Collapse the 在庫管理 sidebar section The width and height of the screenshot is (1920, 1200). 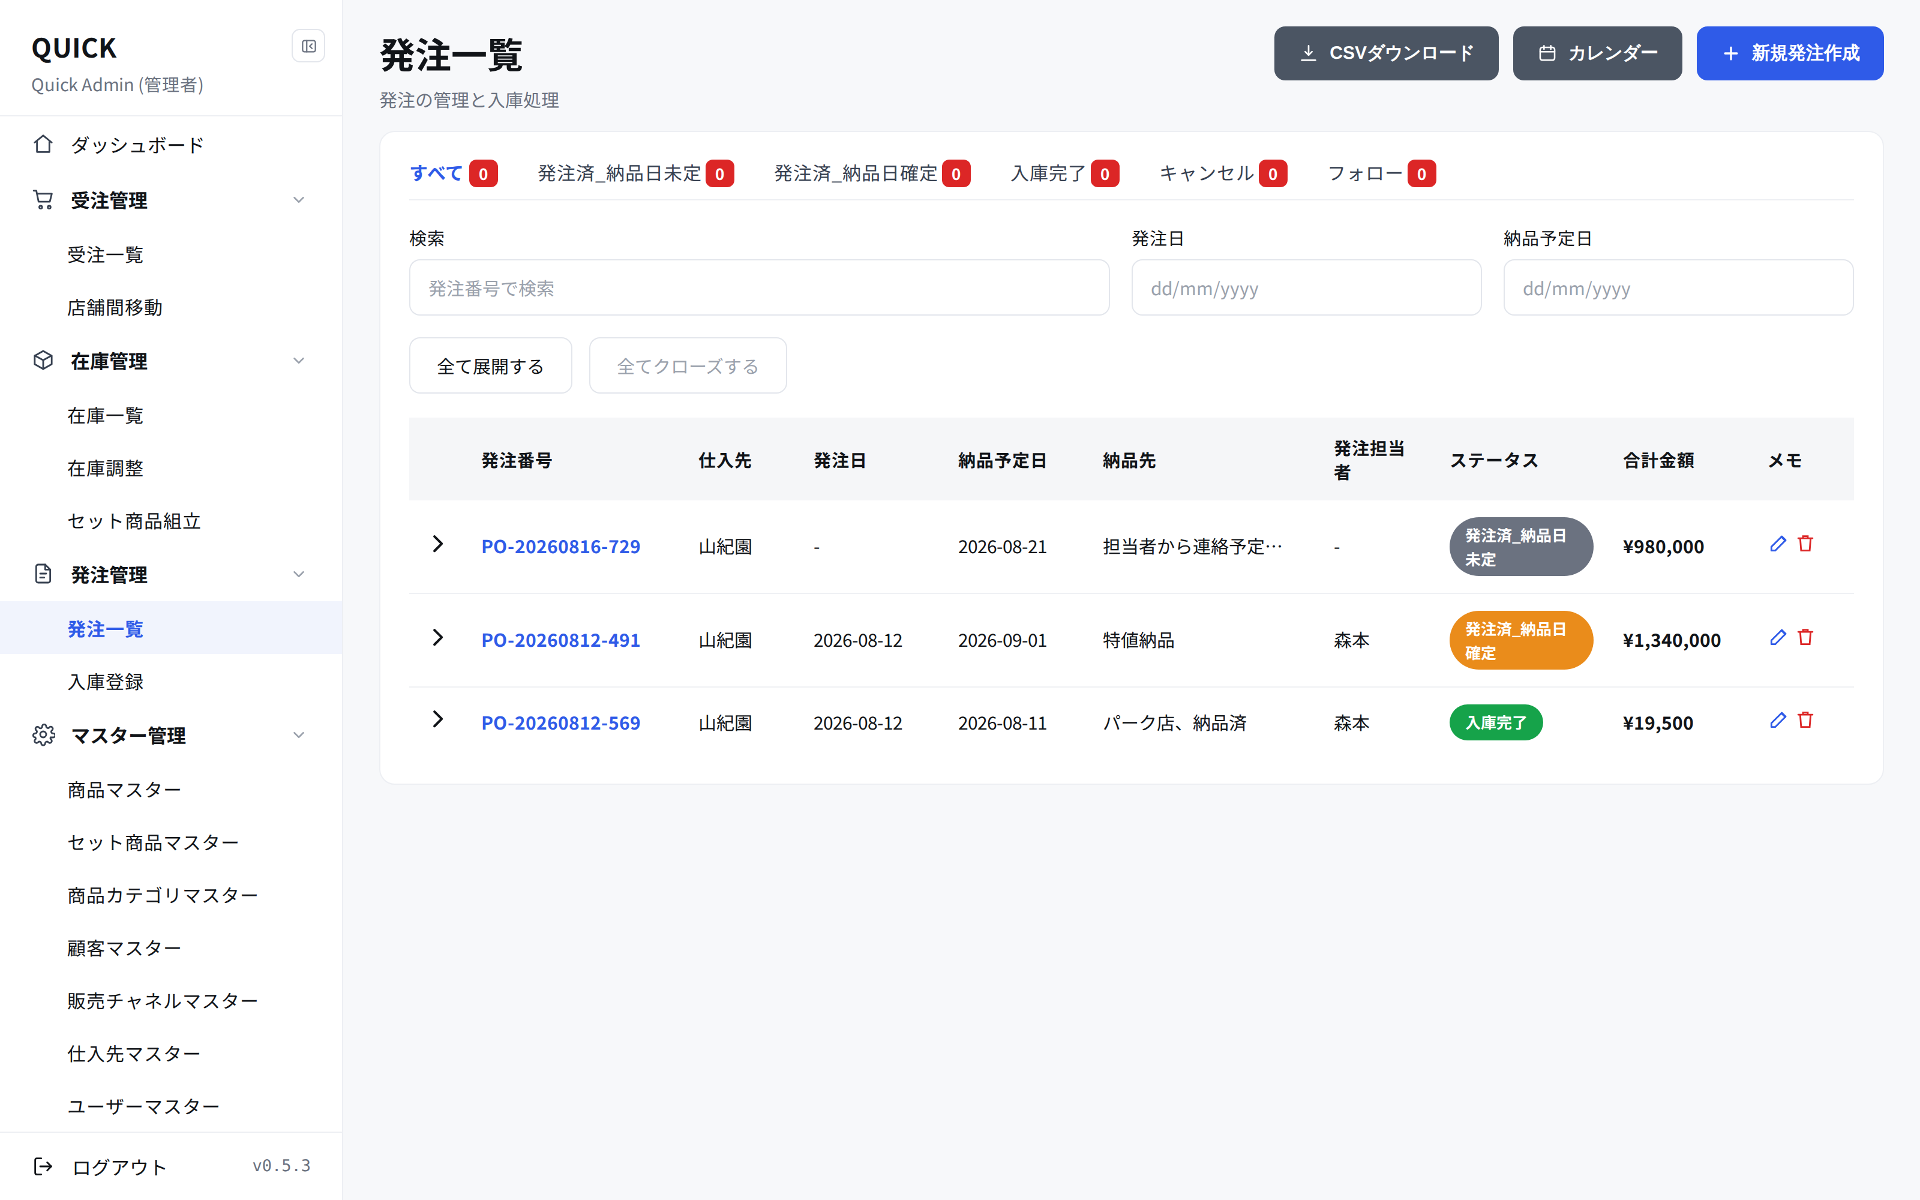coord(299,361)
